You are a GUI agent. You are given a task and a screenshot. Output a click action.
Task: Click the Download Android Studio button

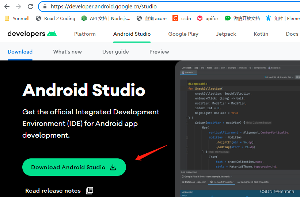click(x=74, y=167)
